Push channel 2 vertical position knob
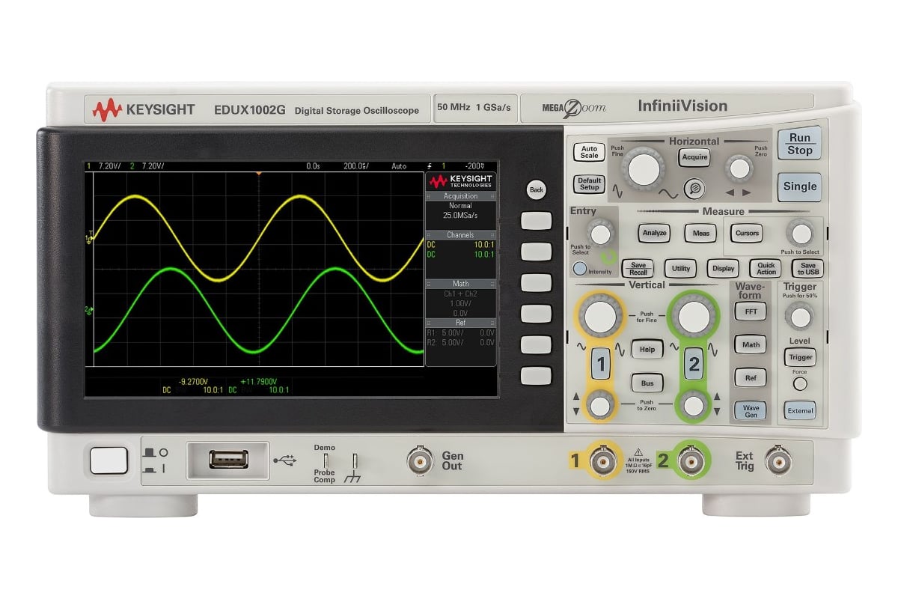 click(695, 406)
